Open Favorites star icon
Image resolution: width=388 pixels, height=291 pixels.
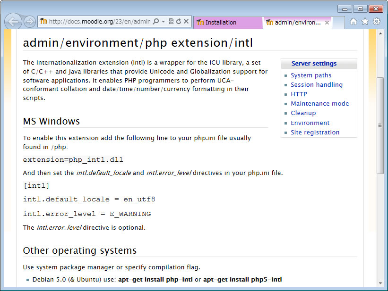tap(365, 22)
